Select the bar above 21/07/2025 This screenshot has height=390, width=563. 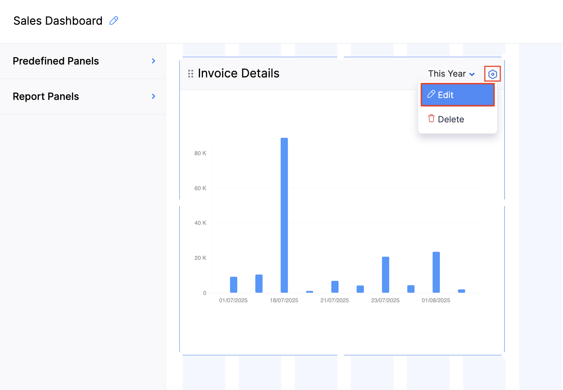tap(335, 287)
